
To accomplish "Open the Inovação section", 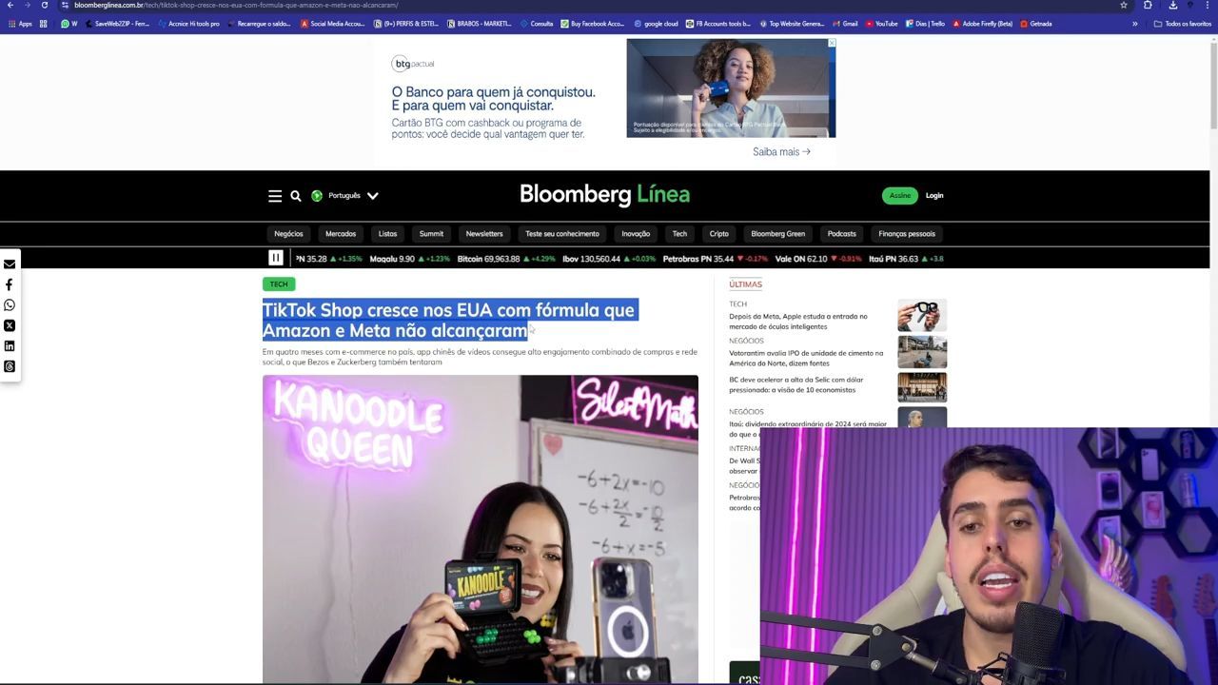I will [x=636, y=234].
